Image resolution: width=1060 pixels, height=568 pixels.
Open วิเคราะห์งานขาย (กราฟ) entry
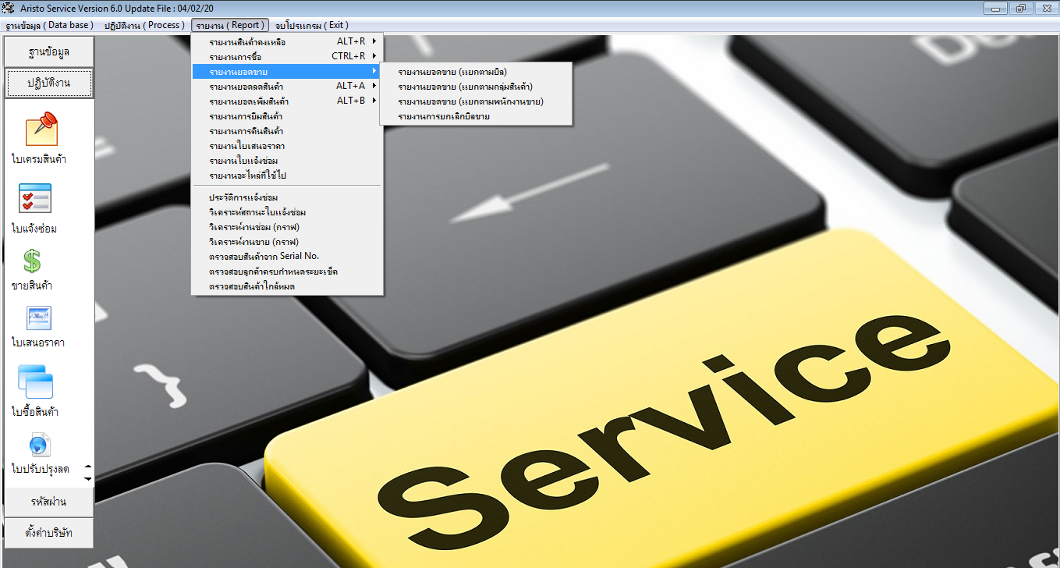point(287,242)
